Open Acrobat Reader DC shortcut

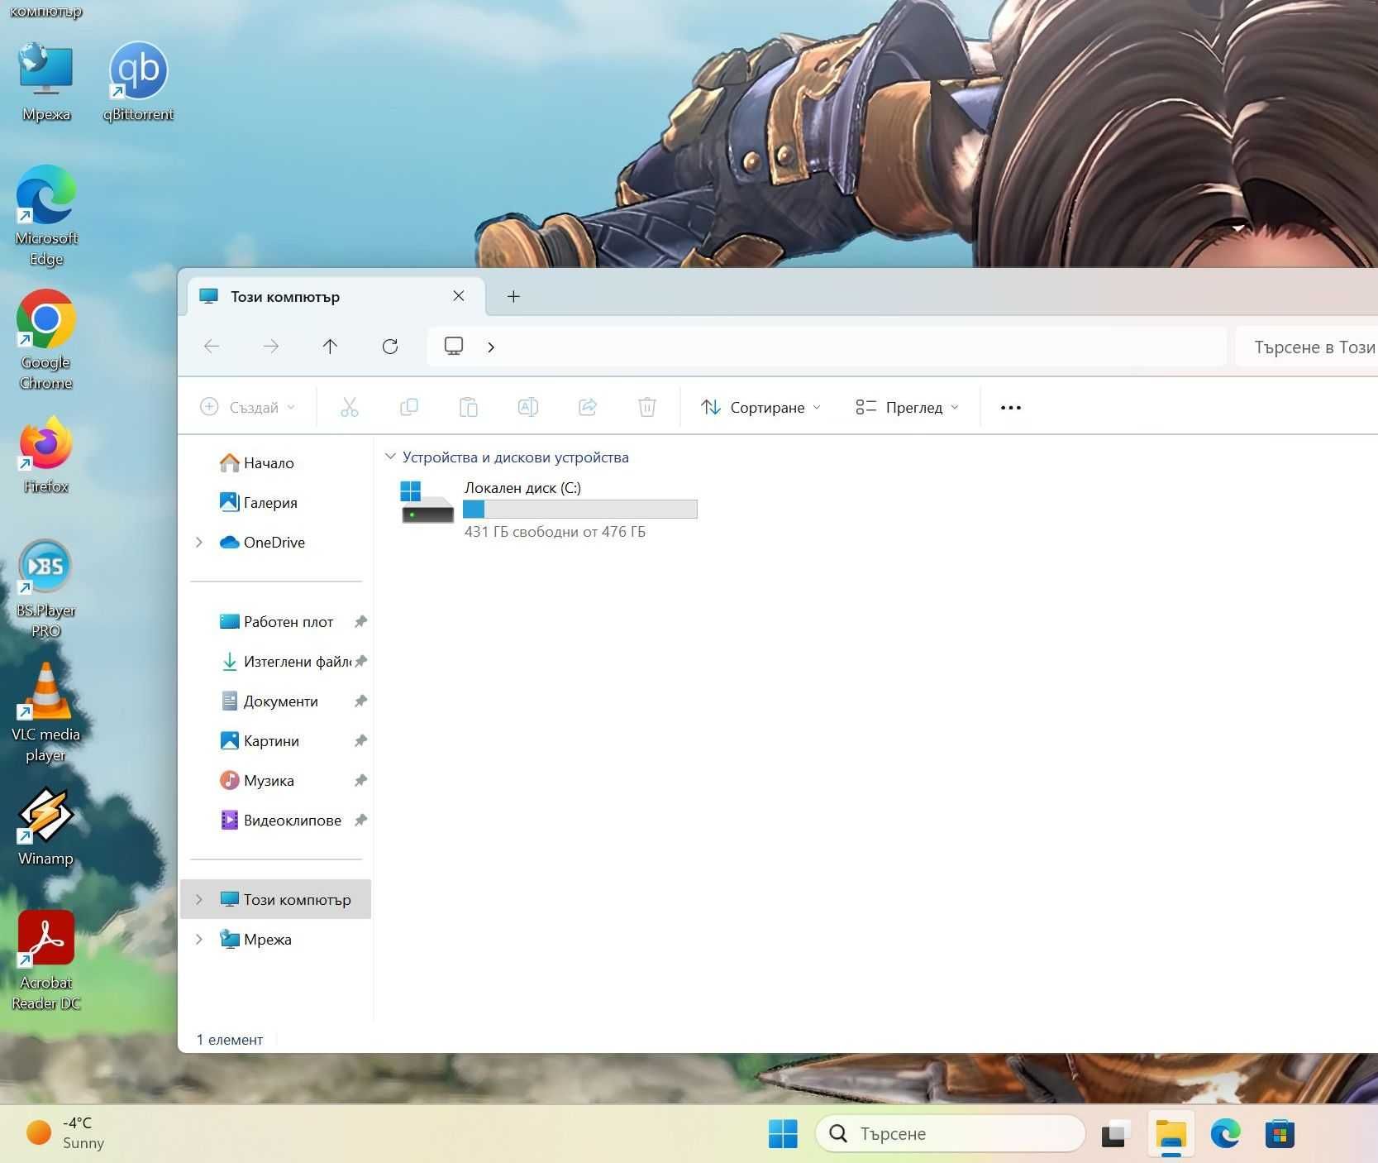coord(46,961)
